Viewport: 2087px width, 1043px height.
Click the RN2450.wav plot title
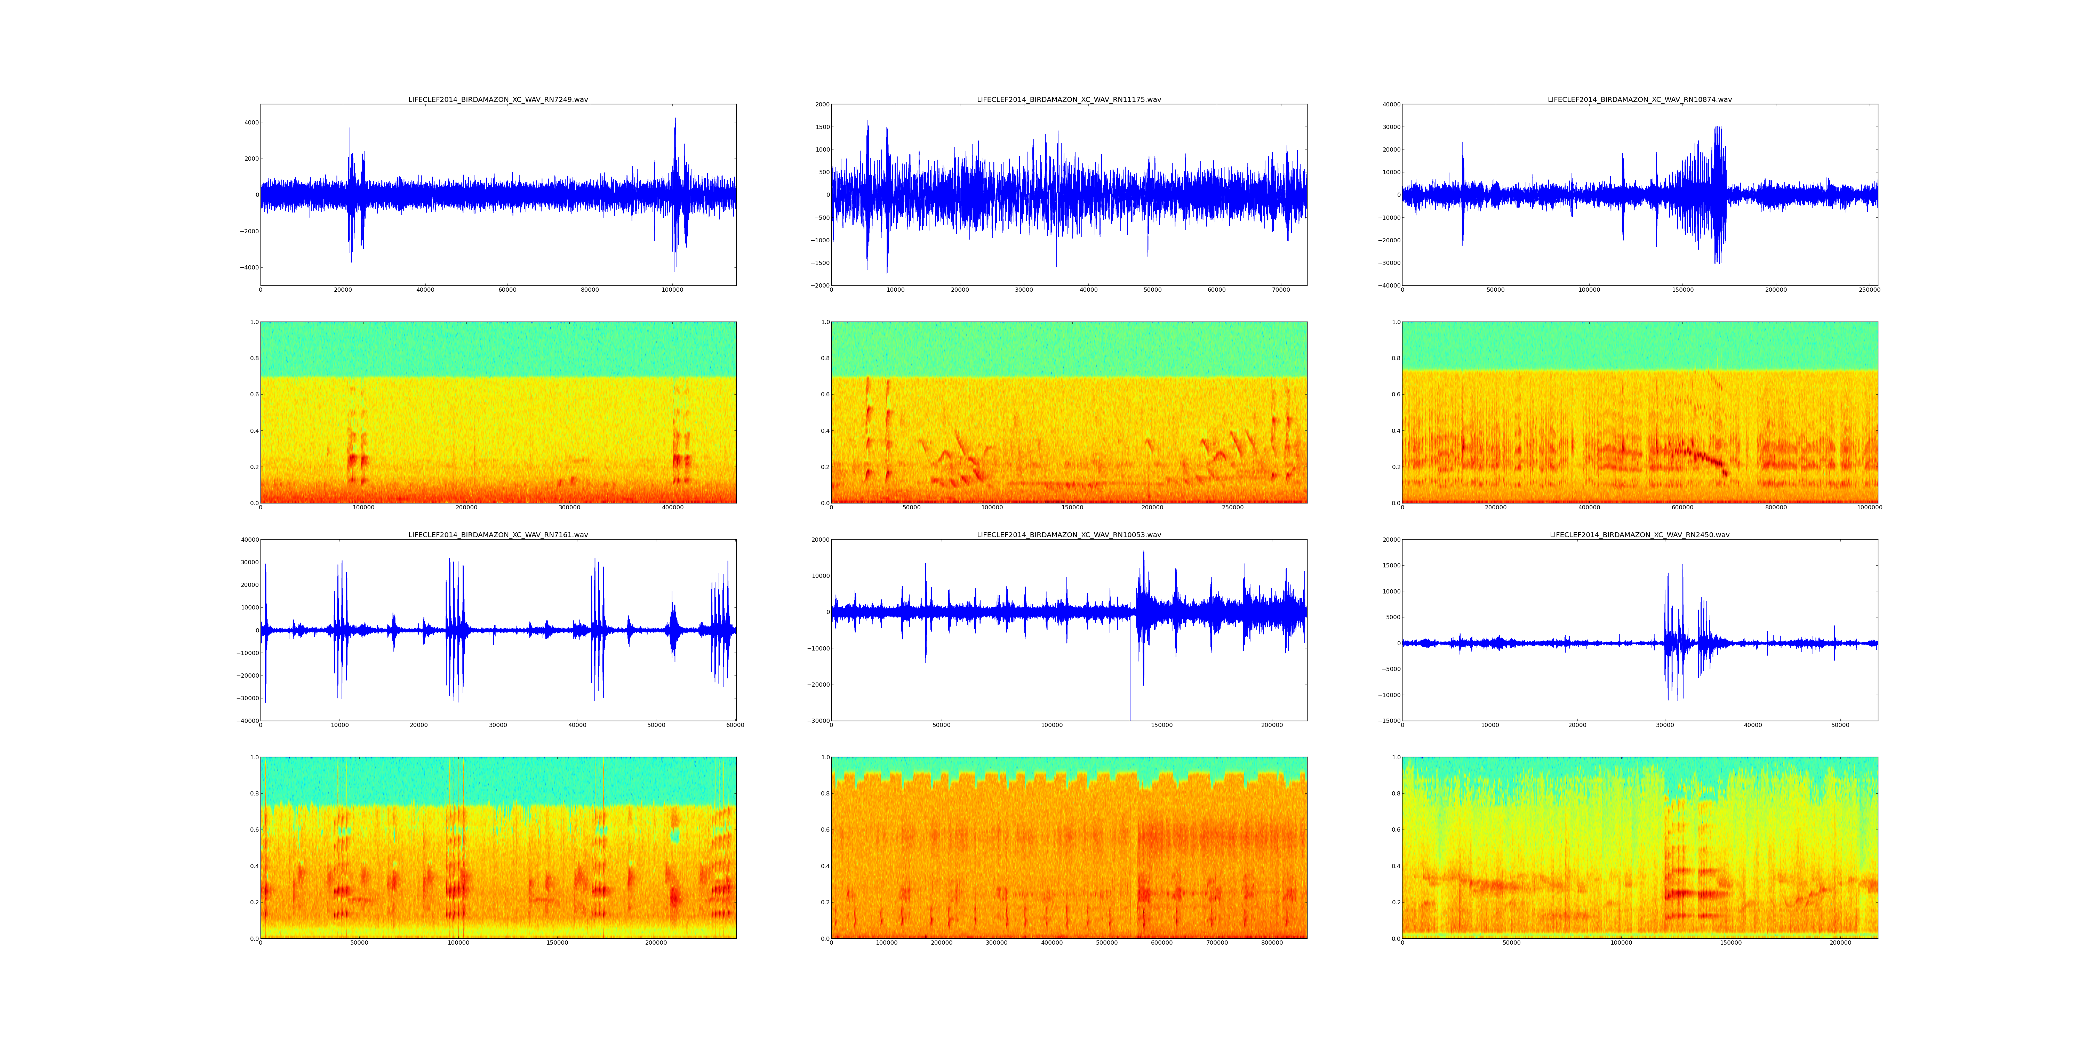click(x=1639, y=534)
